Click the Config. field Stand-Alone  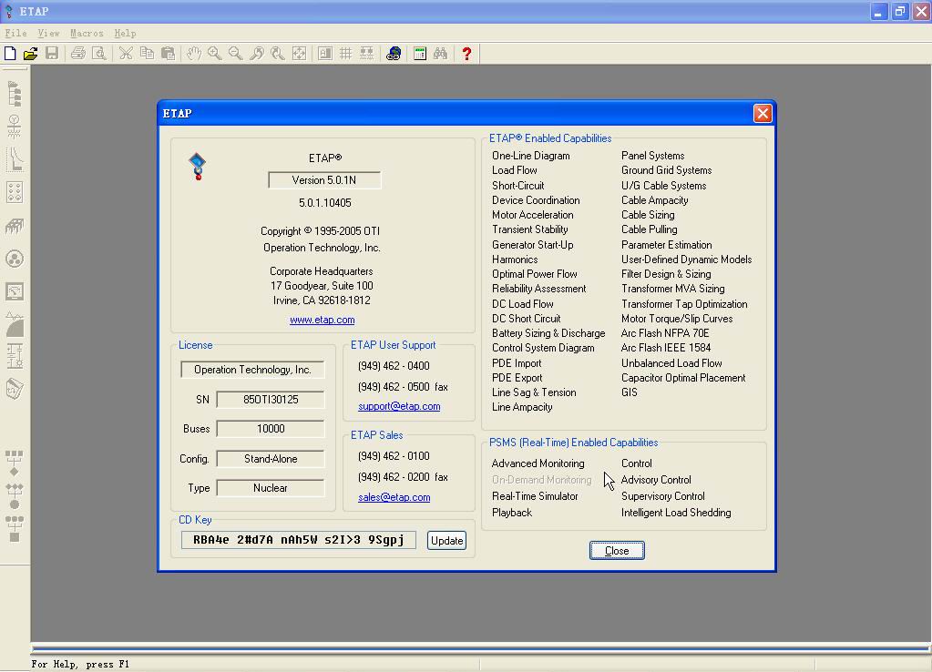click(271, 459)
